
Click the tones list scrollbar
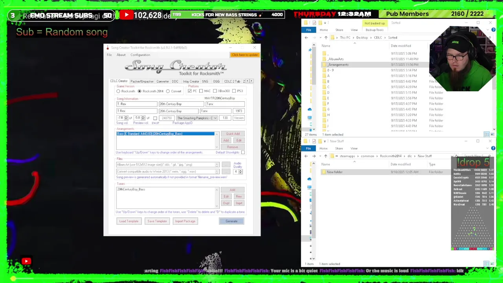pos(216,198)
